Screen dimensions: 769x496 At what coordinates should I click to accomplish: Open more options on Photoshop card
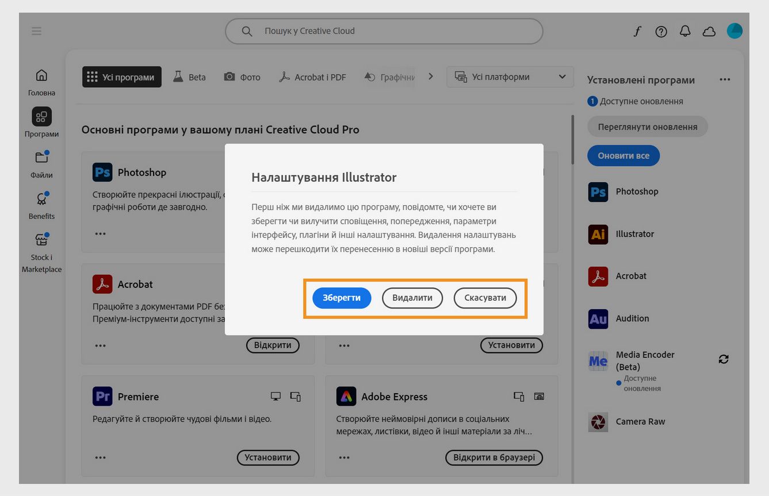coord(101,234)
